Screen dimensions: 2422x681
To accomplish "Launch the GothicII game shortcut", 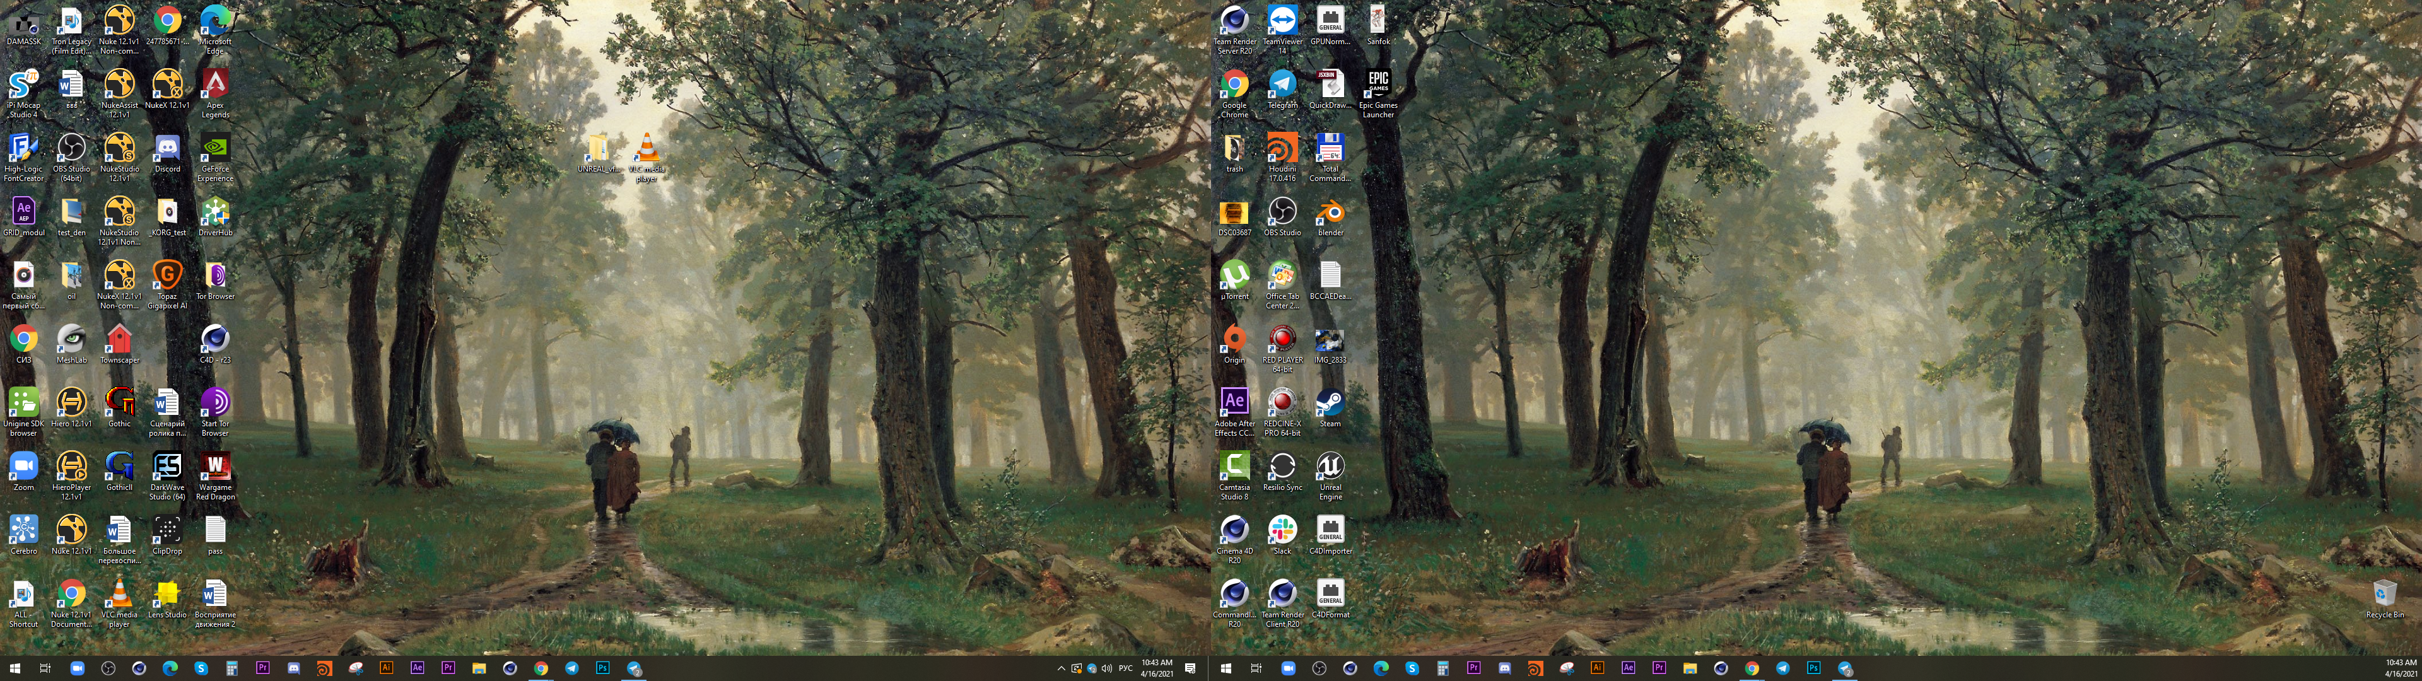I will click(119, 471).
